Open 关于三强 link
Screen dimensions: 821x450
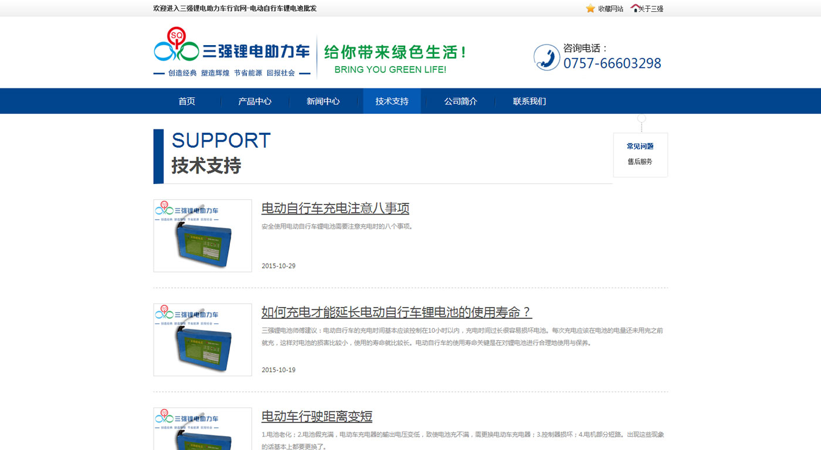(651, 9)
